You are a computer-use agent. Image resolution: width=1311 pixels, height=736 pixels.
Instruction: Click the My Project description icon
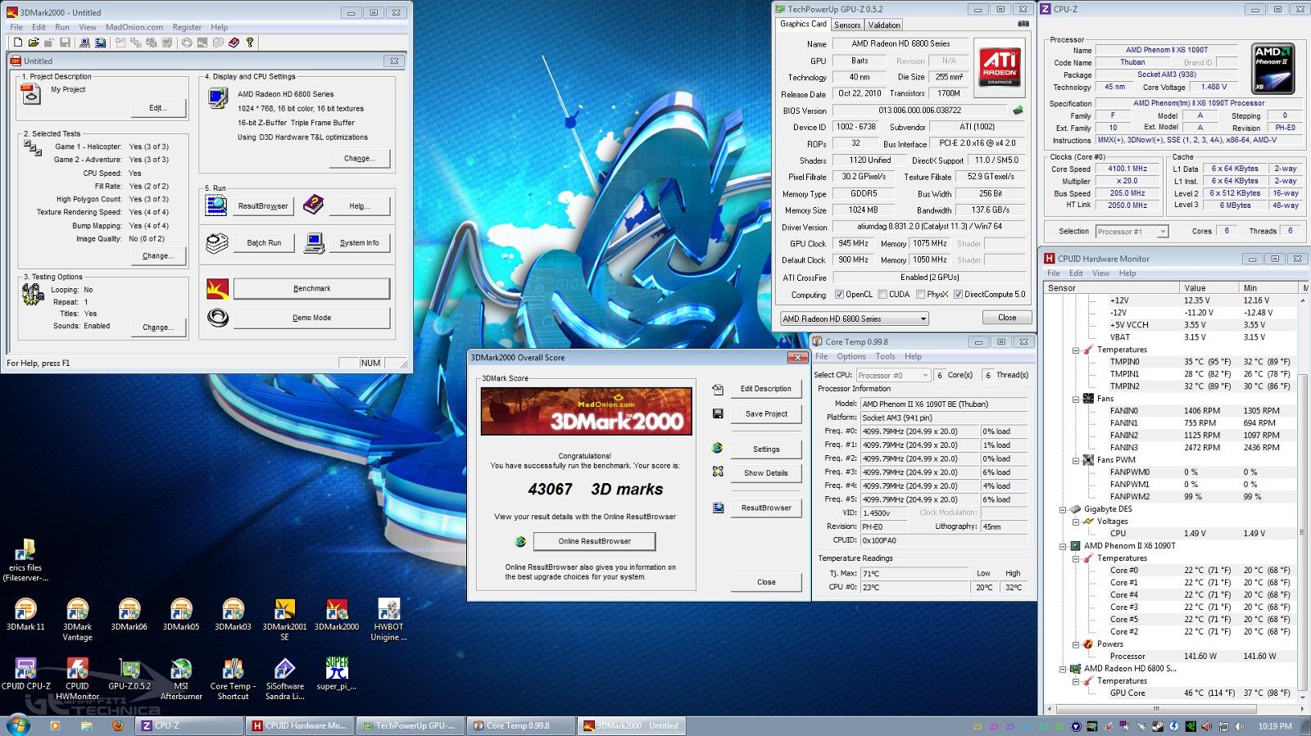point(31,94)
